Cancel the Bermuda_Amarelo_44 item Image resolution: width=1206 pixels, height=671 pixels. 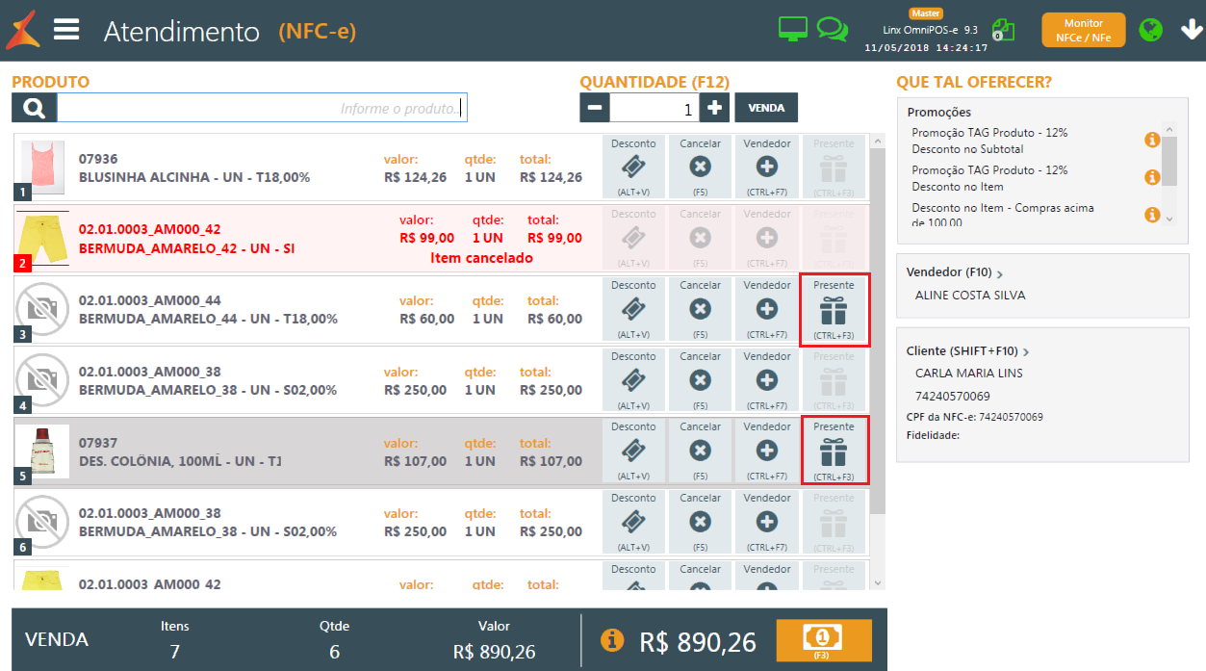pyautogui.click(x=700, y=309)
